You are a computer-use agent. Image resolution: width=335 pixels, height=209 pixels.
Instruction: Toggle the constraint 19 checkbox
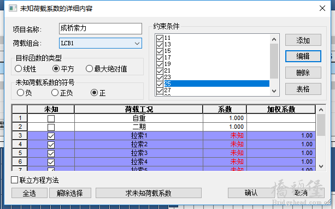tap(160, 64)
